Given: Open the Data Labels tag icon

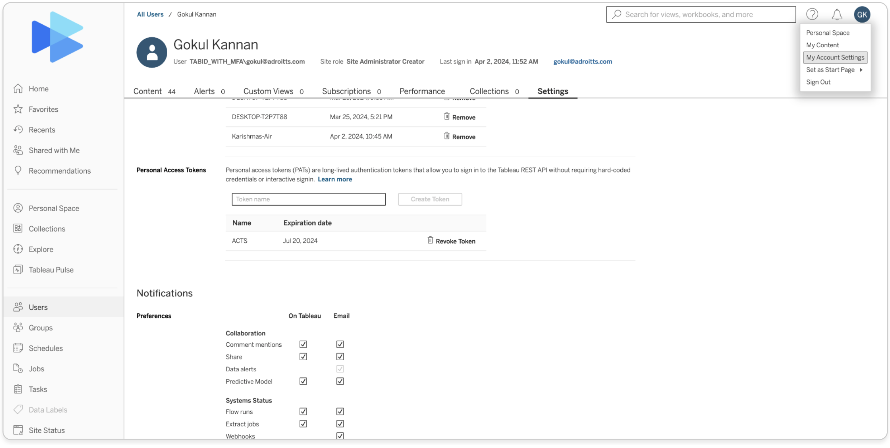Looking at the screenshot, I should 18,409.
